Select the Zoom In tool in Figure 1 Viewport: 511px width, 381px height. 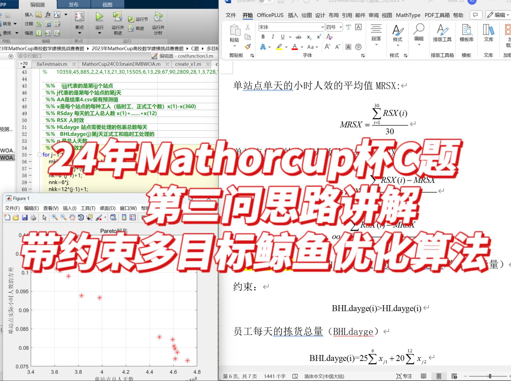click(55, 217)
